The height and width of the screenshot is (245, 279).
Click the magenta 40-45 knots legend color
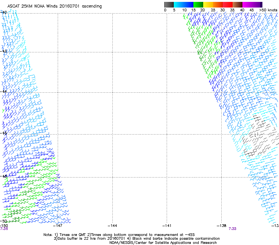pos(247,5)
